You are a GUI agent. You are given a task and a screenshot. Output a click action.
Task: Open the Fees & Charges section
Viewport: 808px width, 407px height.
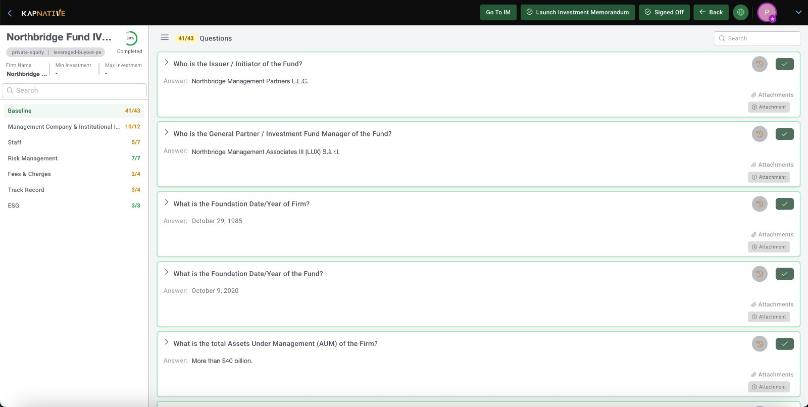pyautogui.click(x=74, y=174)
